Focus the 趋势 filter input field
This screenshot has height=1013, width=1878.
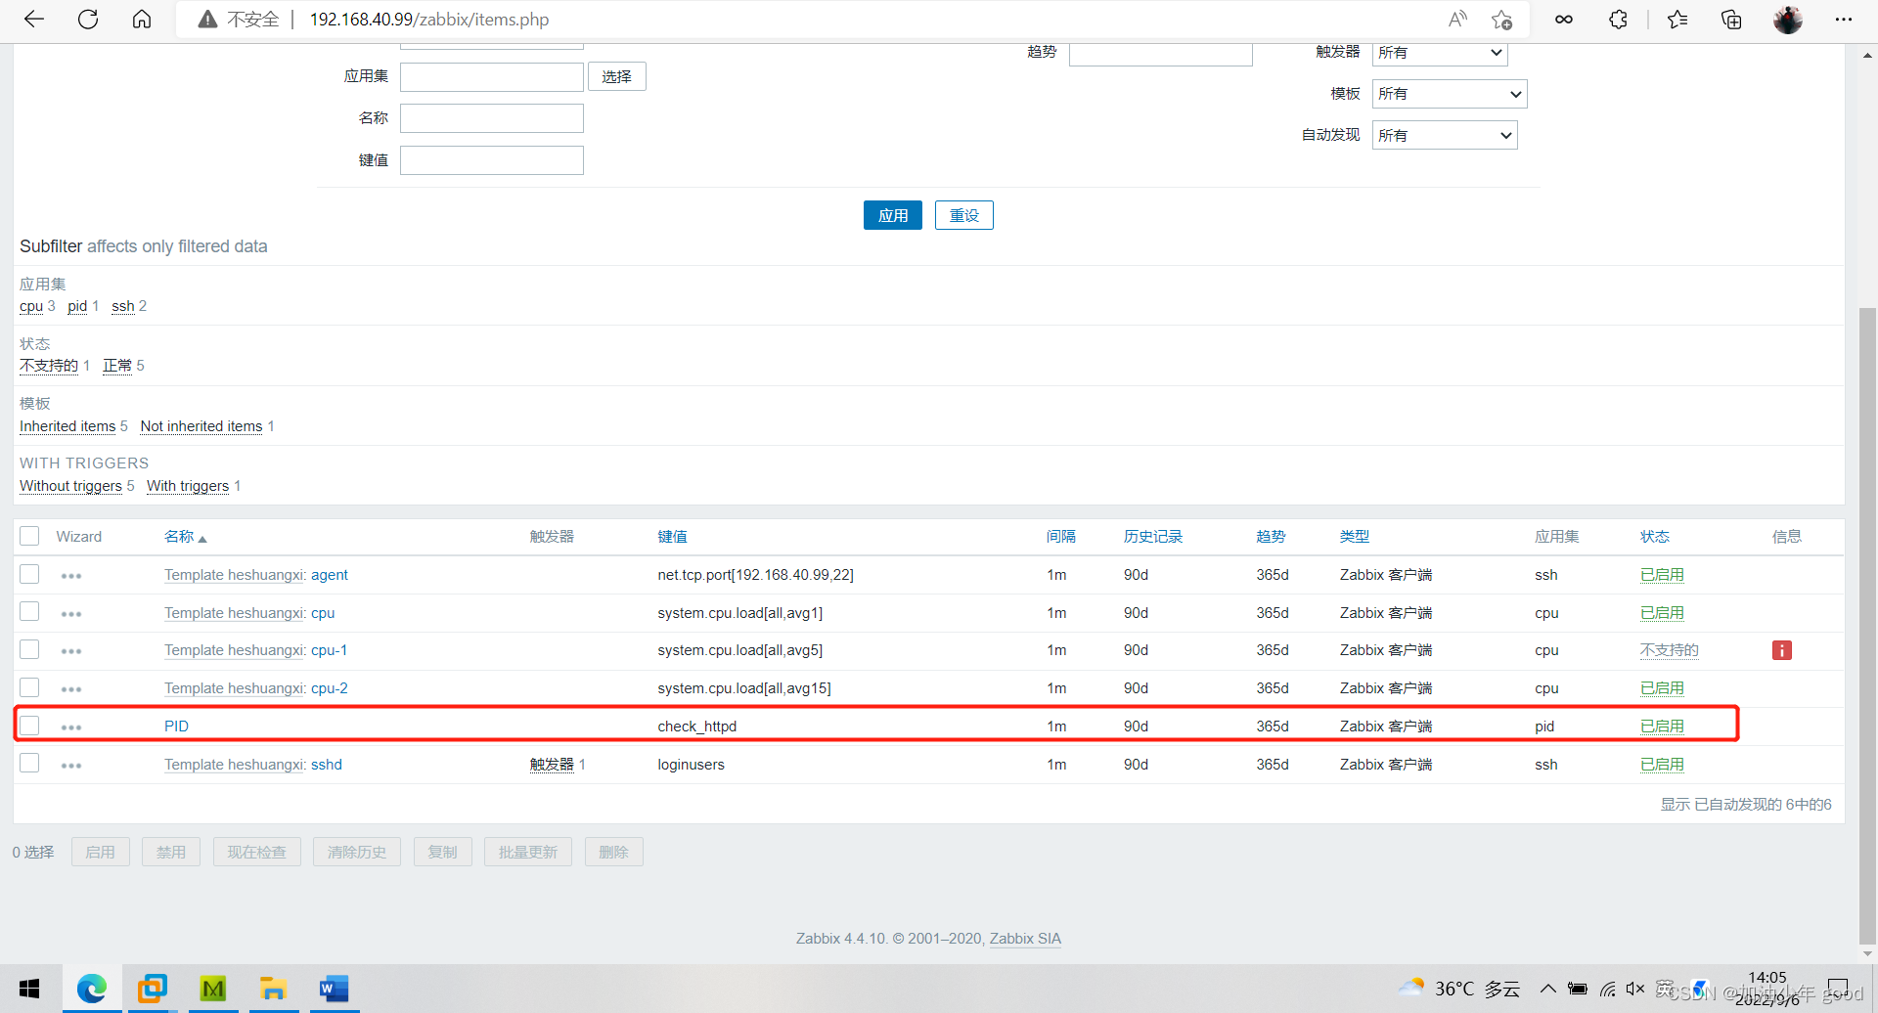tap(1161, 53)
